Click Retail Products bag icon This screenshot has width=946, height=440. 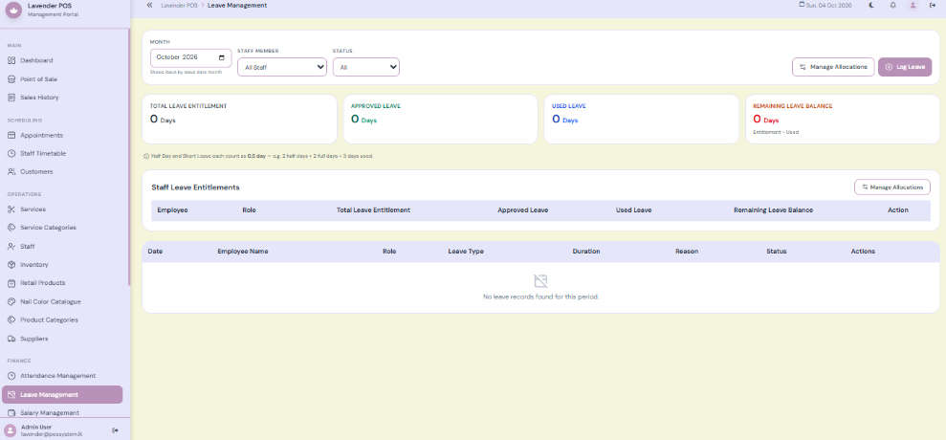(x=11, y=282)
